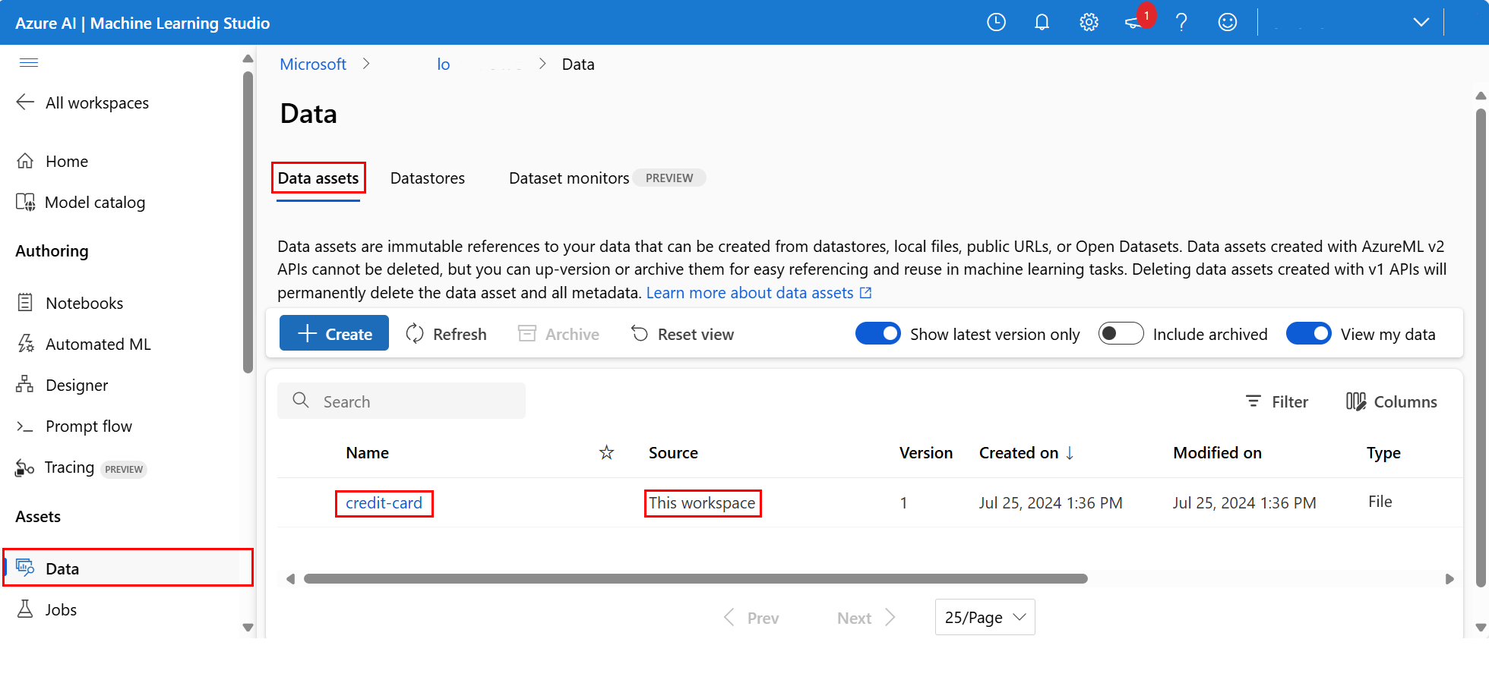
Task: Click the horizontal table scrollbar
Action: click(x=695, y=579)
